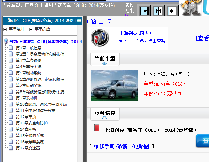Click the 查看 link at right edge
The height and width of the screenshot is (162, 209).
(202, 38)
